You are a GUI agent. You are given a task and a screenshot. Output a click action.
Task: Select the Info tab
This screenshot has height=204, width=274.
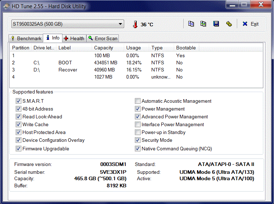(52, 38)
